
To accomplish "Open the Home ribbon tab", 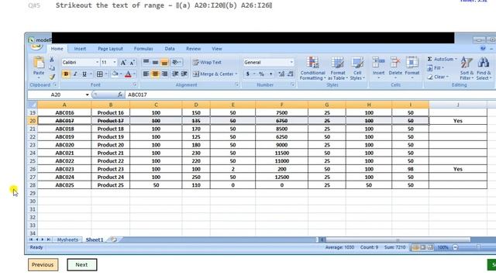I will pos(57,49).
